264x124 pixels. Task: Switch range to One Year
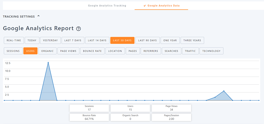click(170, 40)
